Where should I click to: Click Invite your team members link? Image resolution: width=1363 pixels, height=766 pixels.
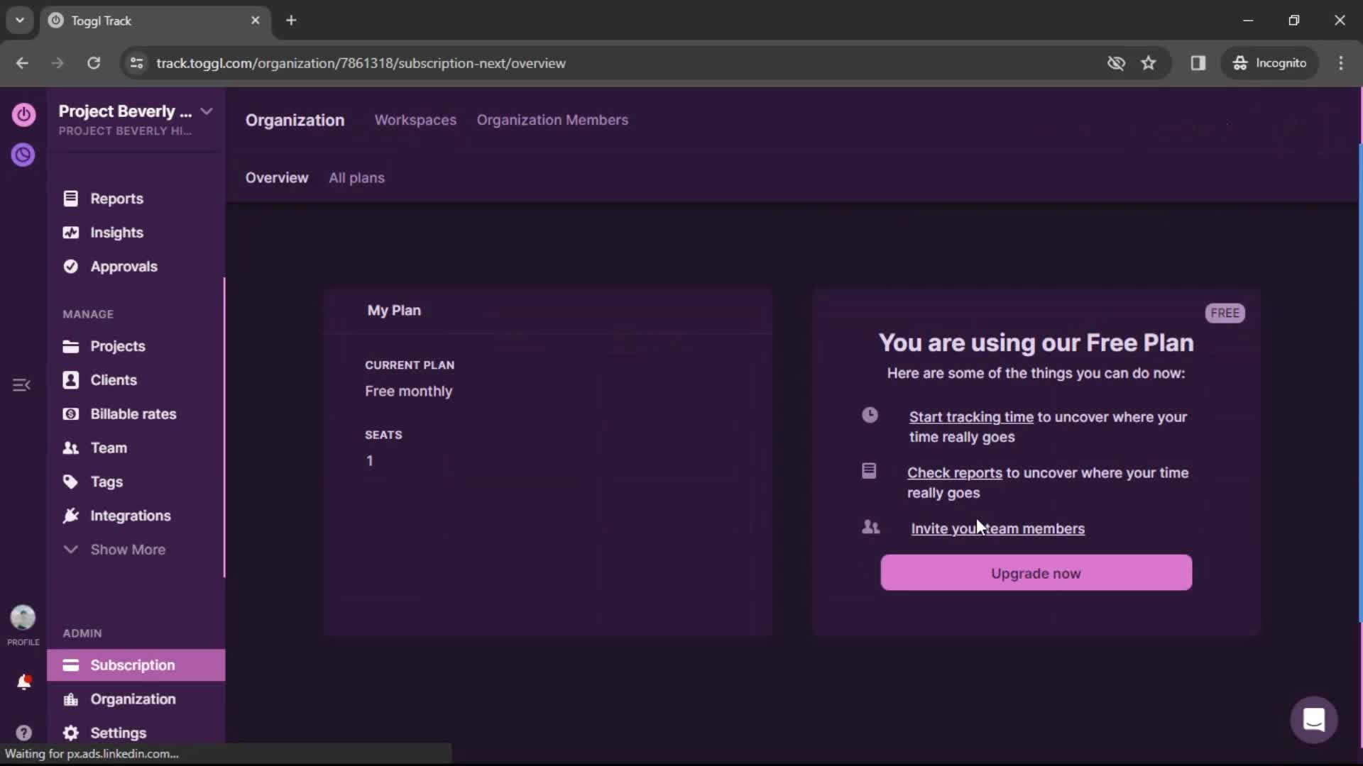click(x=998, y=528)
